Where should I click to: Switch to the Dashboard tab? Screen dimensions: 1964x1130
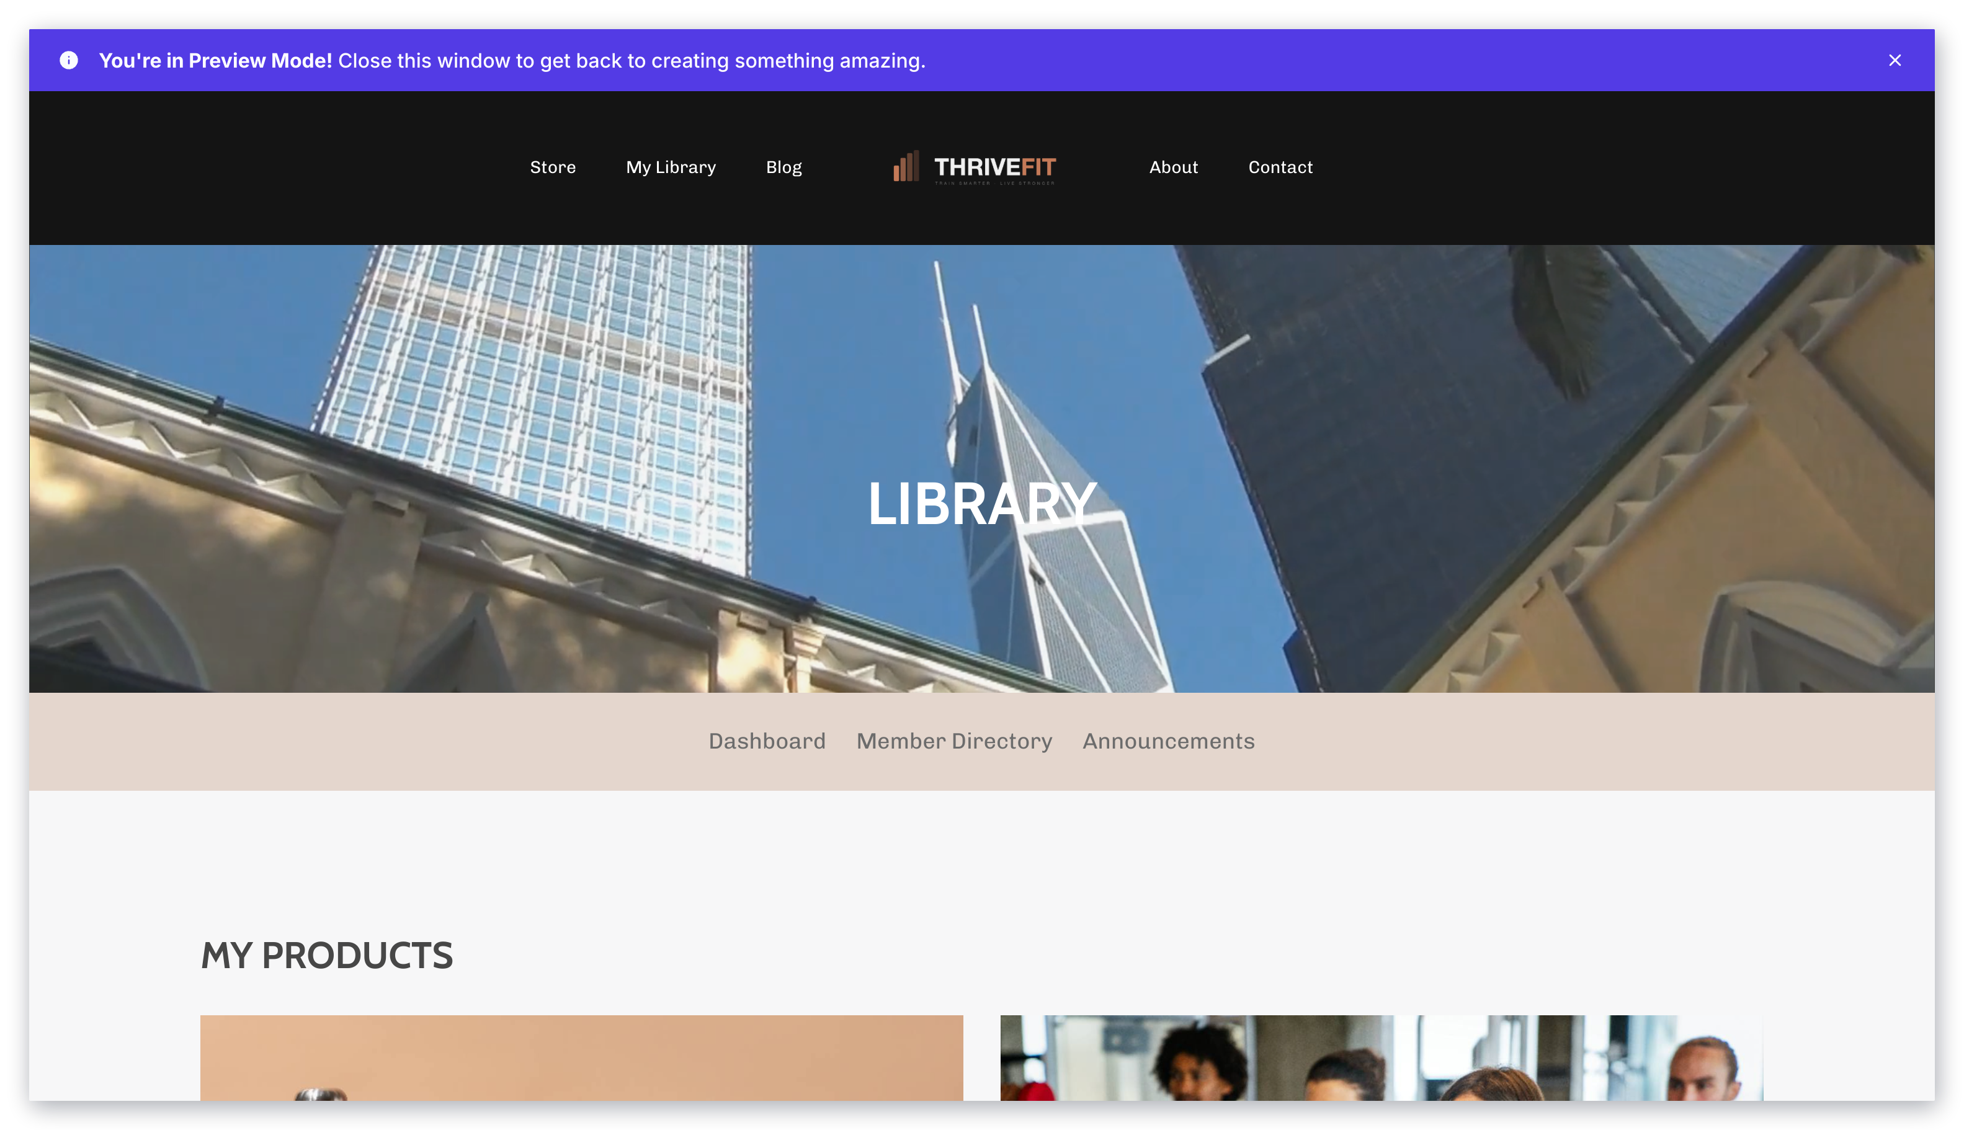click(x=767, y=741)
